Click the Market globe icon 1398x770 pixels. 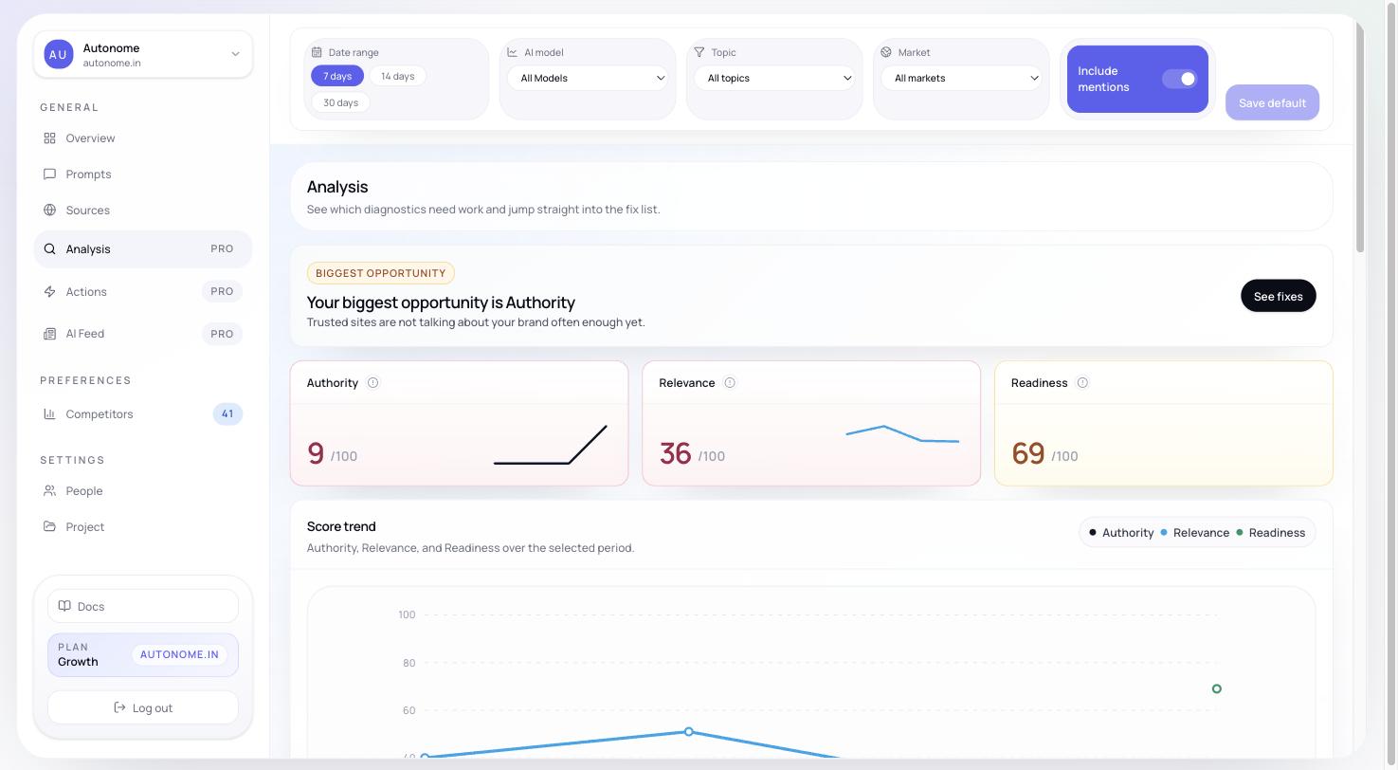coord(886,53)
